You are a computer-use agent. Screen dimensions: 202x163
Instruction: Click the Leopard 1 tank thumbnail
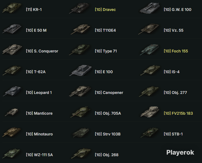(12, 91)
